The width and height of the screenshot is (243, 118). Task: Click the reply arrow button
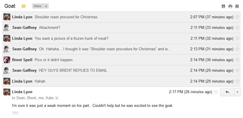tap(227, 92)
